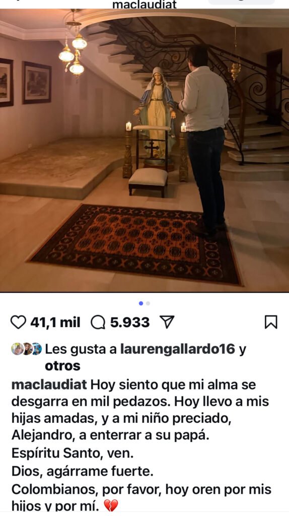This screenshot has width=289, height=516.
Task: Share post with the paper plane icon
Action: click(167, 322)
